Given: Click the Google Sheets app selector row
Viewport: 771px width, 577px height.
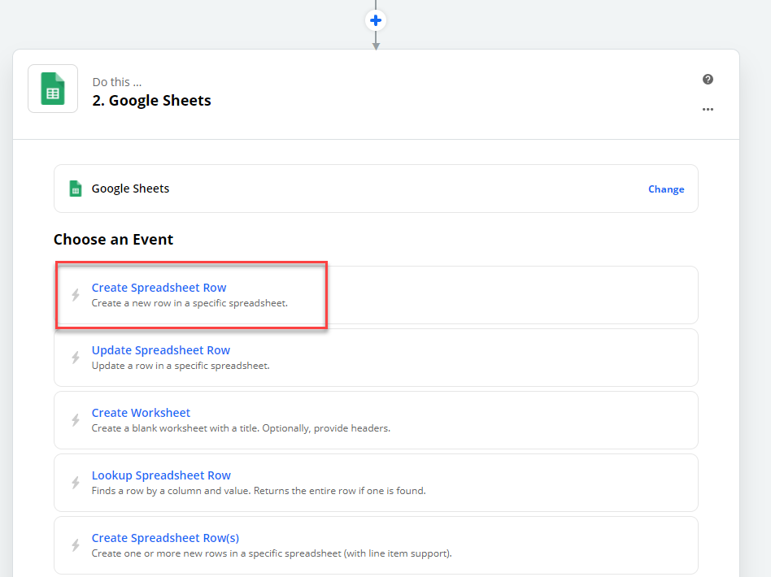Looking at the screenshot, I should [375, 188].
